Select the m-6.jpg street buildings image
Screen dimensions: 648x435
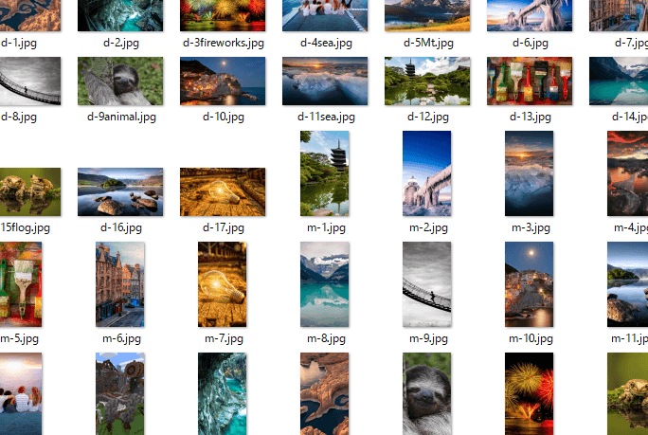tap(120, 284)
